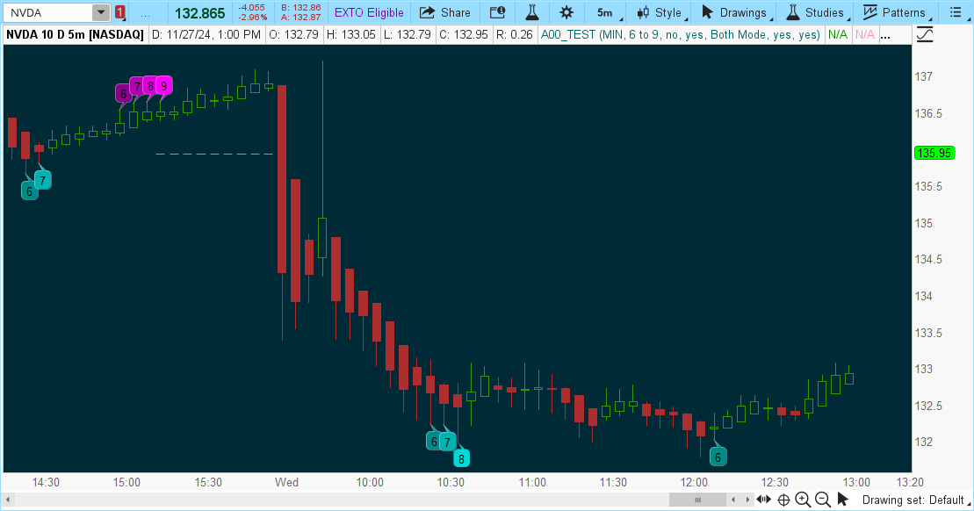Screen dimensions: 974x511
Task: Click the Wed date label on time axis
Action: 286,482
